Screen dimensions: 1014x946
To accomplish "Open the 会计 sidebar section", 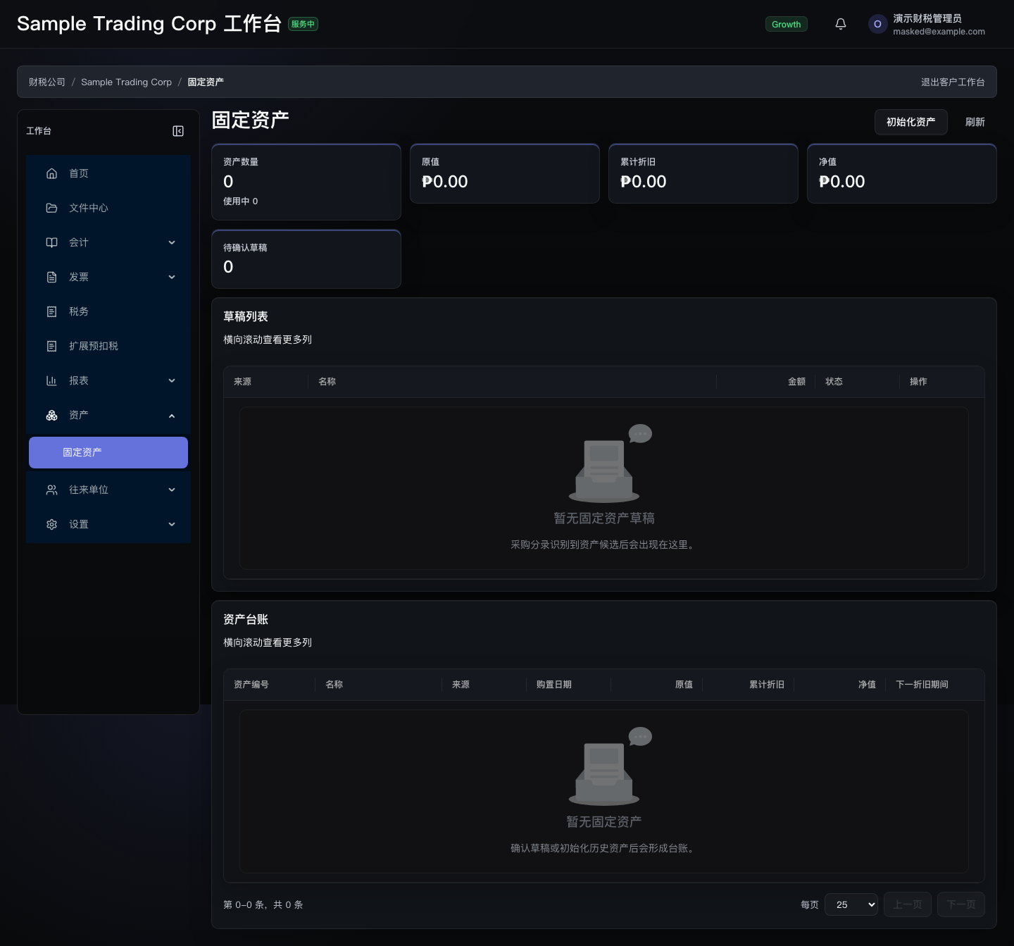I will (x=108, y=242).
